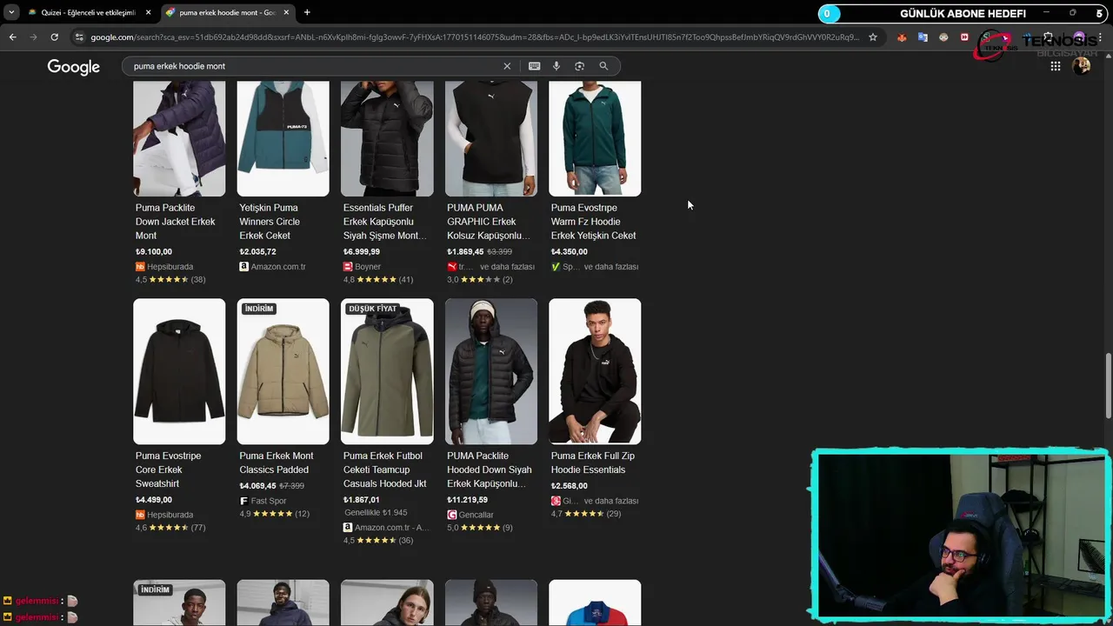Screen dimensions: 1113x626
Task: Close the puma erkek hoodie mont tab
Action: coord(286,12)
